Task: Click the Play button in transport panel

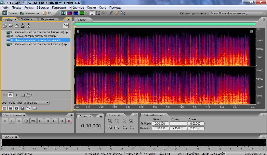Action: pyautogui.click(x=12, y=121)
